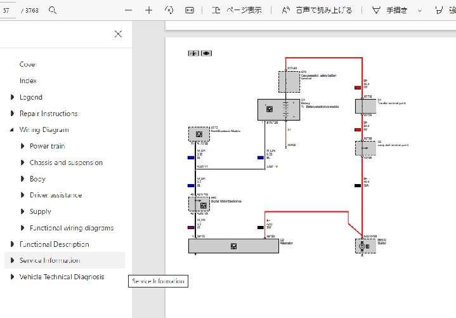
Task: Select the highlight tool icon
Action: click(439, 11)
